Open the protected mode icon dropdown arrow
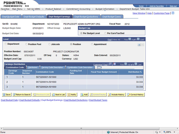This screenshot has height=134, width=179. pos(160,132)
